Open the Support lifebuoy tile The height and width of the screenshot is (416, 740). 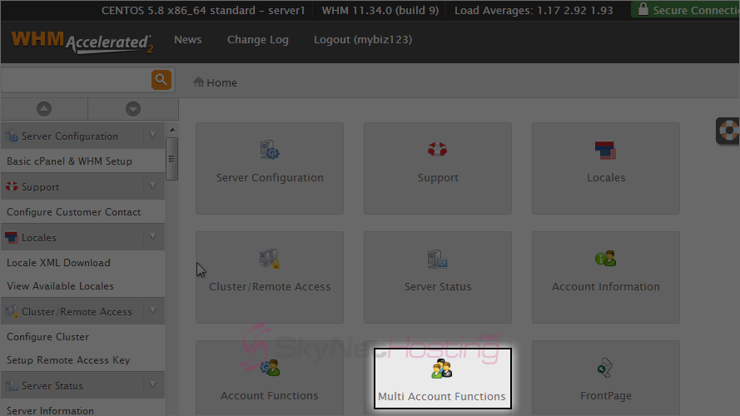pyautogui.click(x=438, y=168)
